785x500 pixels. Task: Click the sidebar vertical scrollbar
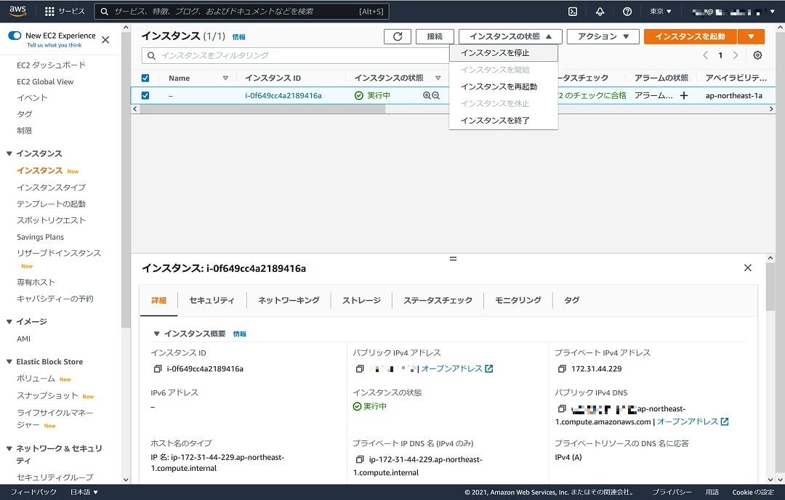click(126, 180)
